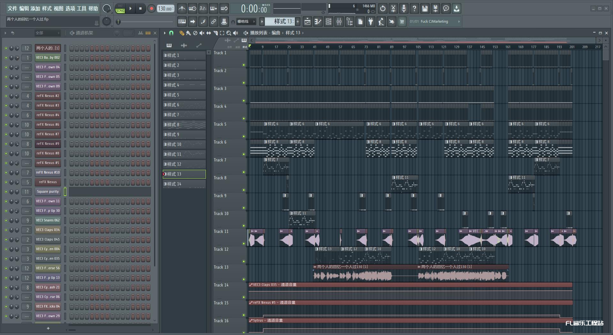Toggle mute dot for Track 11
613x335 pixels.
244,244
